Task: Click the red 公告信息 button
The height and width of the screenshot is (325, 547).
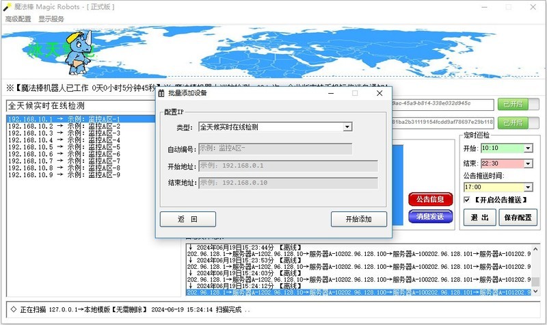Action: (x=431, y=199)
